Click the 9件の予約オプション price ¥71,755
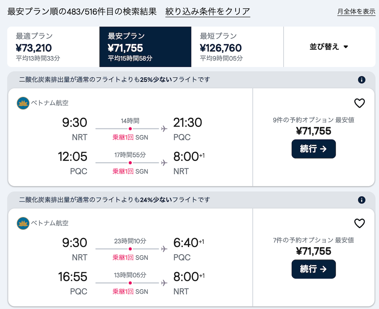The image size is (379, 309). click(313, 131)
